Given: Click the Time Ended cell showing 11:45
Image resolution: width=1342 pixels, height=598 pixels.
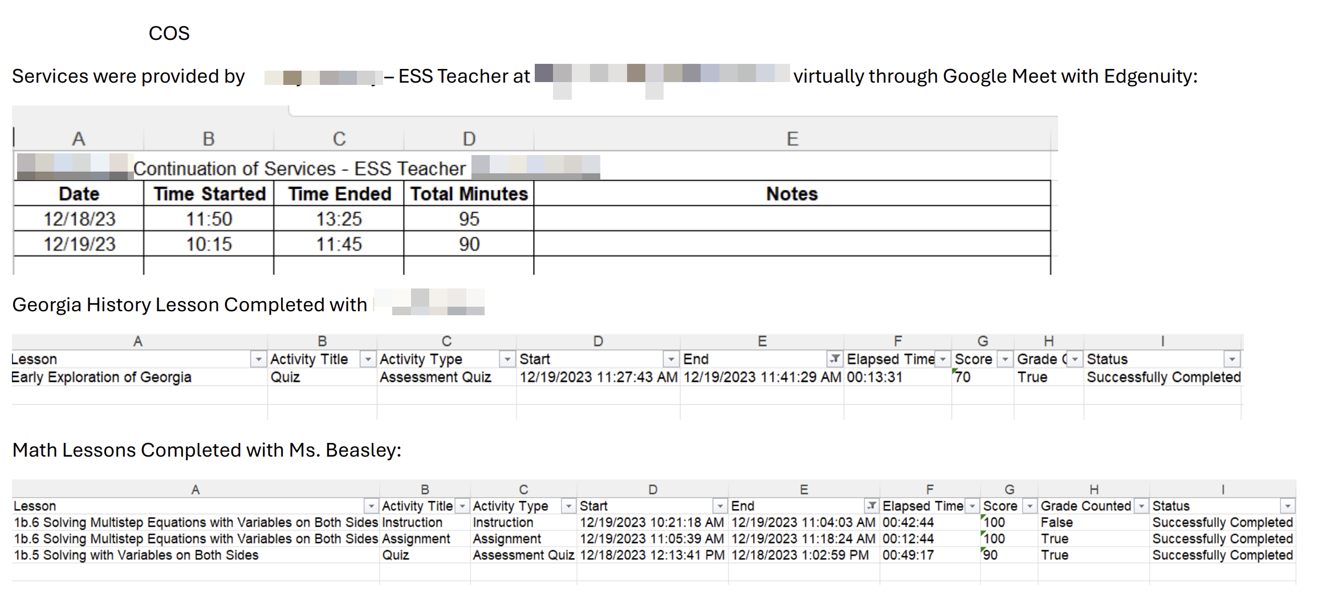Looking at the screenshot, I should click(339, 244).
